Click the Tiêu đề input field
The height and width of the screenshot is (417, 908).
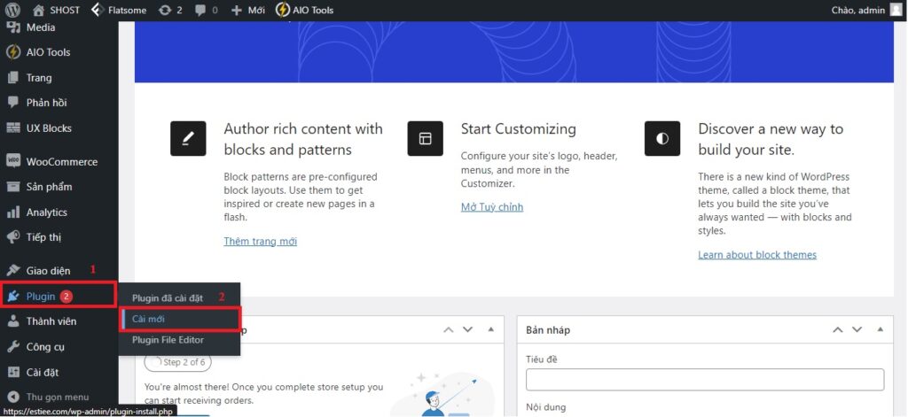(x=704, y=380)
